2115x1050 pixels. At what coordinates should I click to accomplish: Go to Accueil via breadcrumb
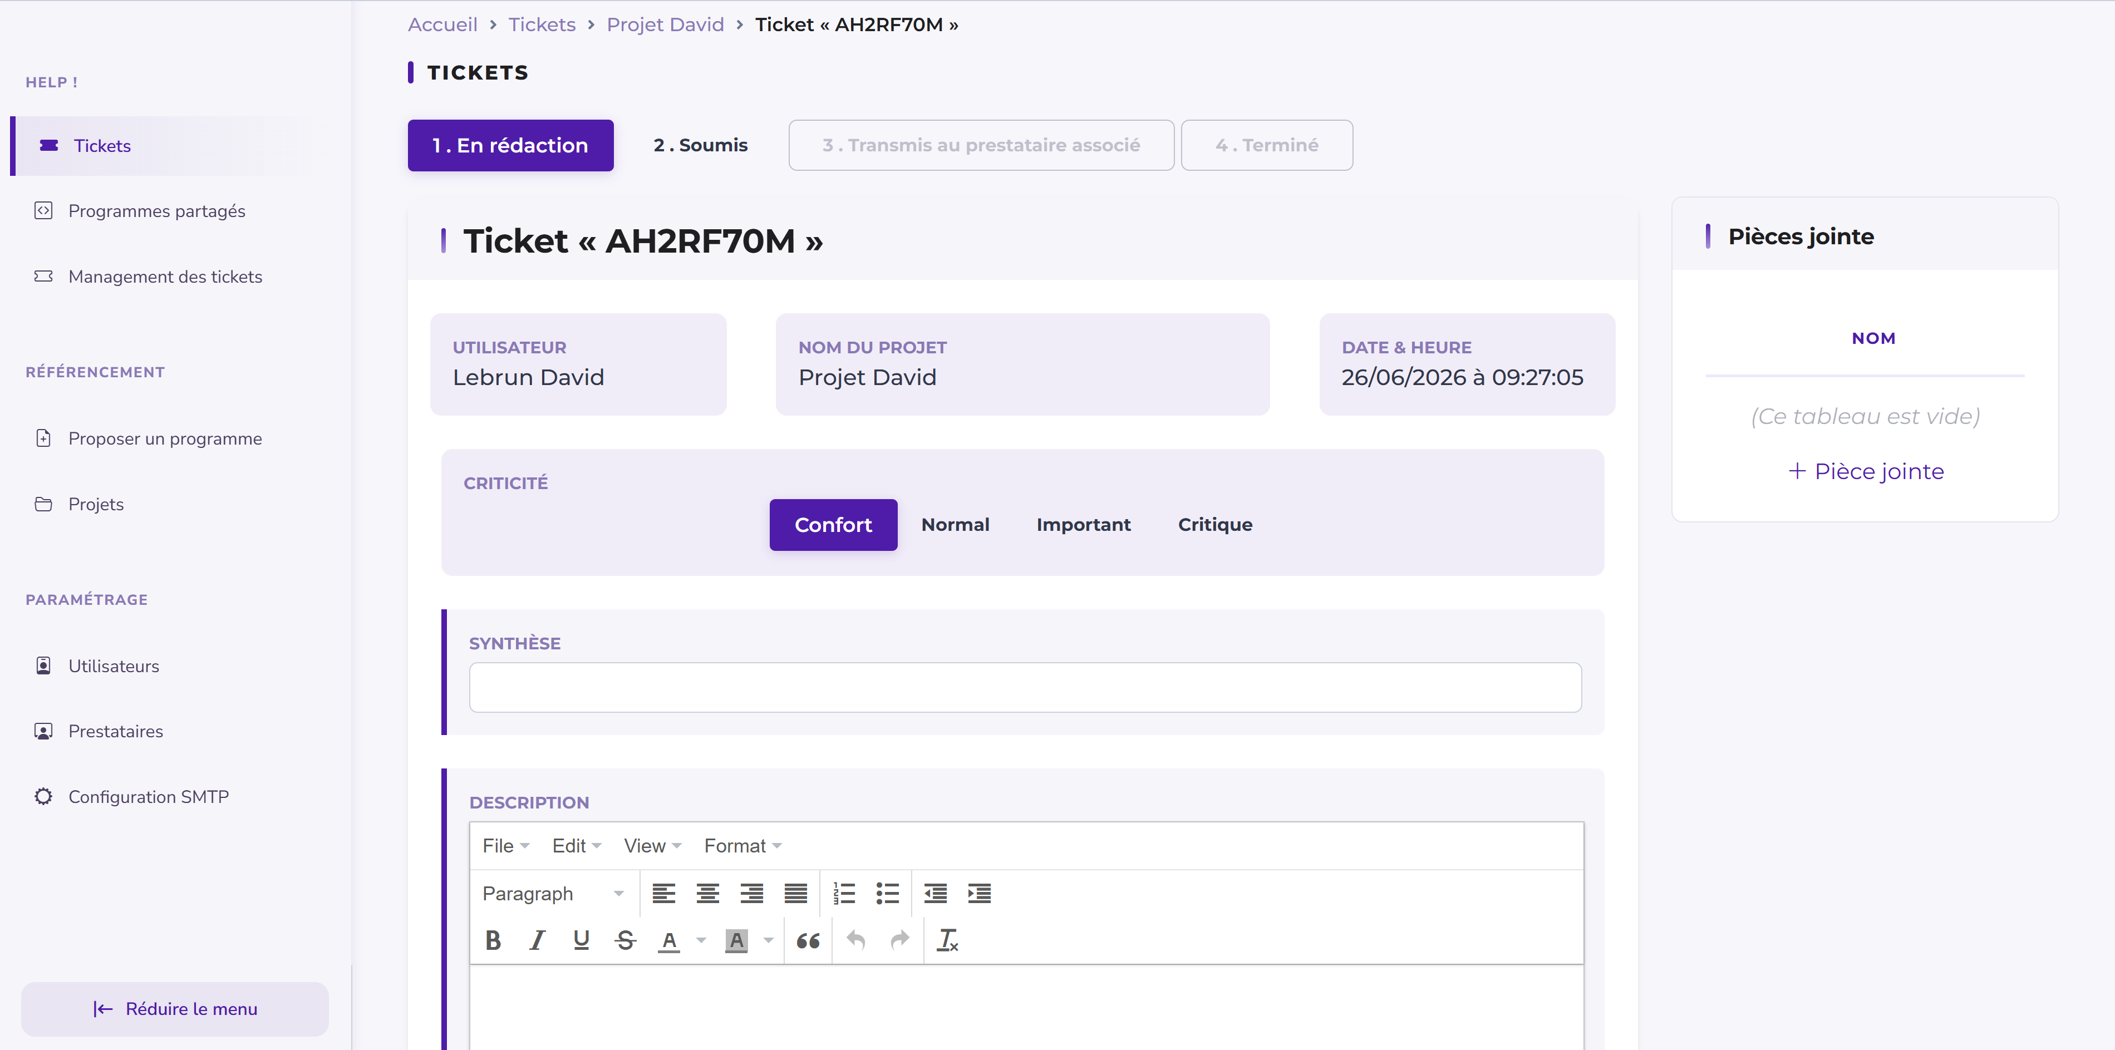[x=442, y=24]
